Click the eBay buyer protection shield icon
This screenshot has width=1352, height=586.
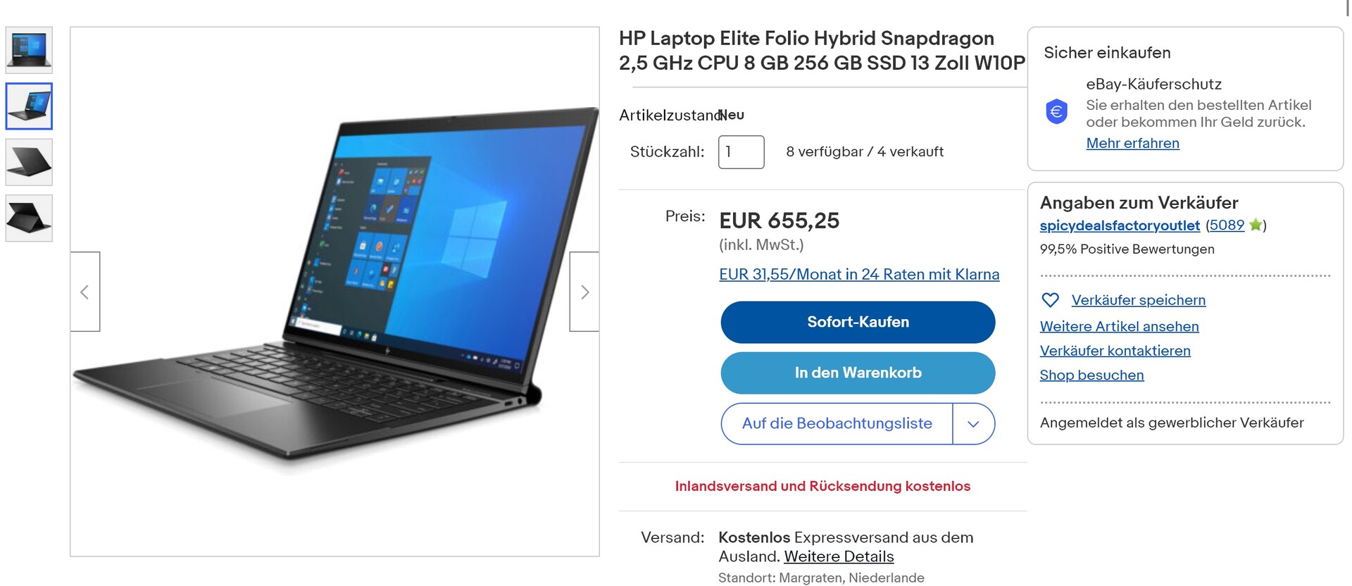pyautogui.click(x=1056, y=111)
